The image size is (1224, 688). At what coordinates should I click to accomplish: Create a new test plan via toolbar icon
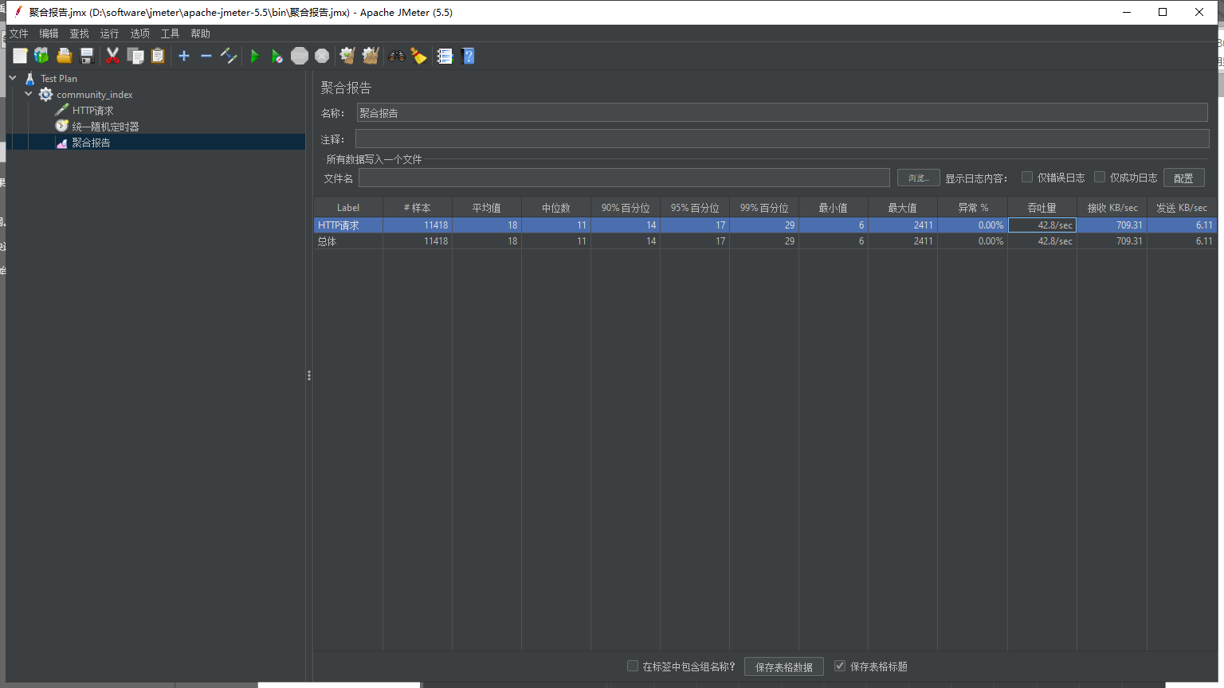[20, 56]
